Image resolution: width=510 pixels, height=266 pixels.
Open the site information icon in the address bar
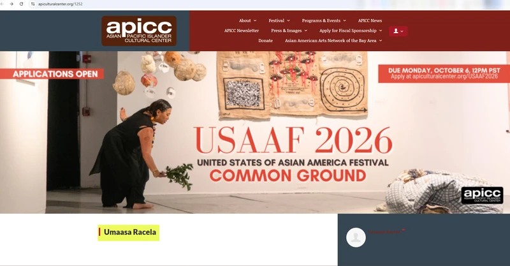(x=33, y=4)
